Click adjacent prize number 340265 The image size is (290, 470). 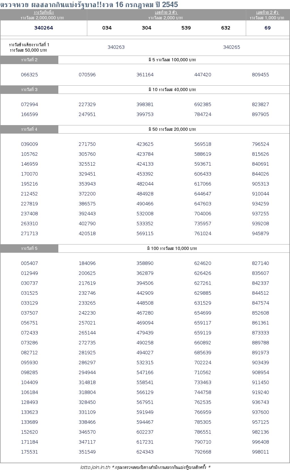(x=232, y=47)
